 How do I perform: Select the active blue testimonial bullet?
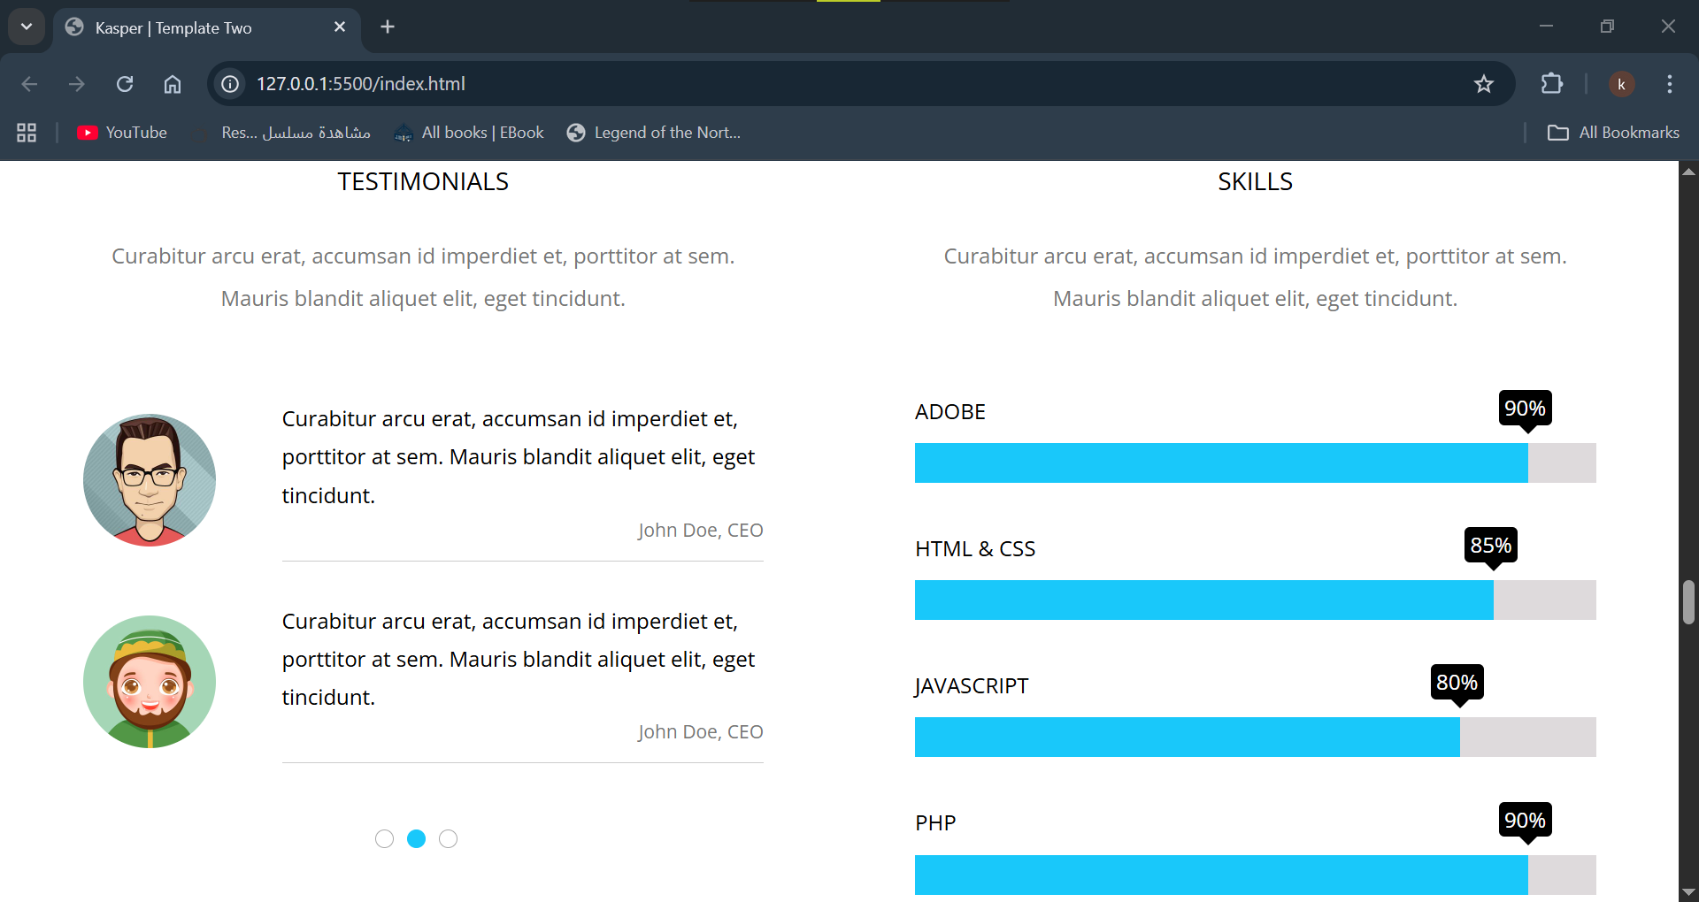click(x=416, y=838)
